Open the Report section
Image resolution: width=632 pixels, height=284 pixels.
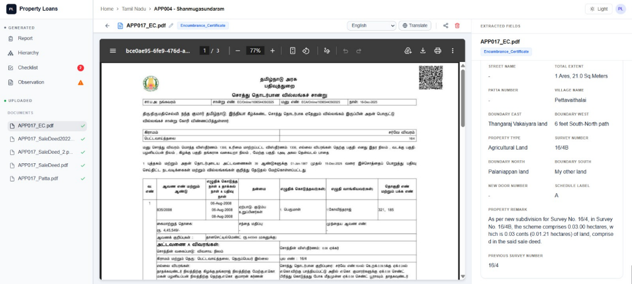pos(25,38)
